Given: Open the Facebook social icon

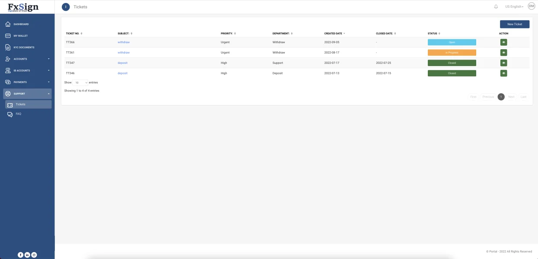Looking at the screenshot, I should pos(20,255).
